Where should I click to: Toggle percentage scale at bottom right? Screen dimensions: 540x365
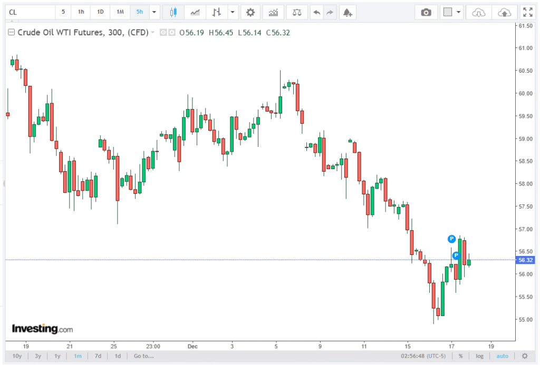(x=460, y=356)
